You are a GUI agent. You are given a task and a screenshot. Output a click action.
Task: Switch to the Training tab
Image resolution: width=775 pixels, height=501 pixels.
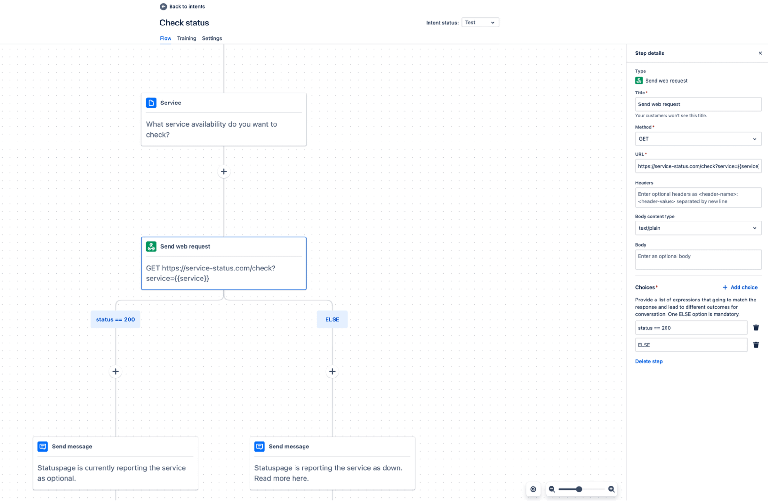click(x=186, y=38)
